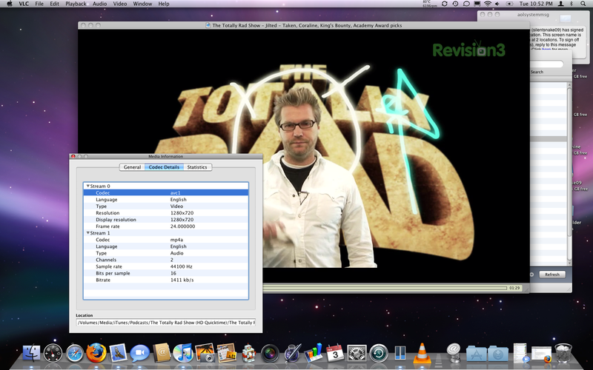Open the Playback menu

pyautogui.click(x=76, y=4)
